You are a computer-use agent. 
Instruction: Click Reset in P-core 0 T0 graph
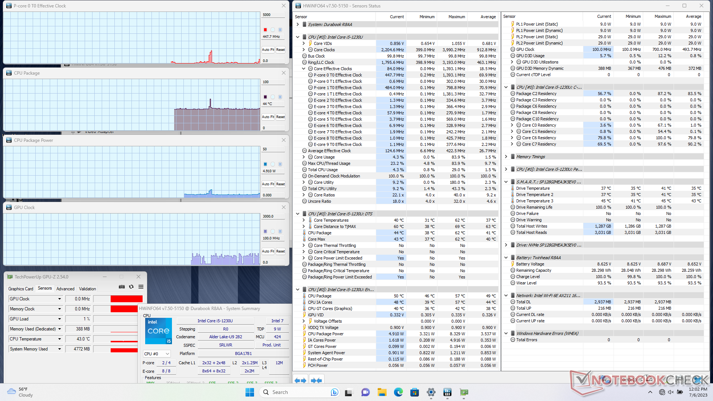coord(280,50)
